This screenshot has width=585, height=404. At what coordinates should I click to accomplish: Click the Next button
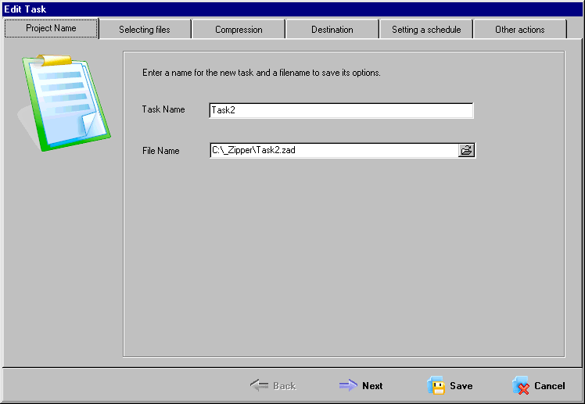click(361, 386)
